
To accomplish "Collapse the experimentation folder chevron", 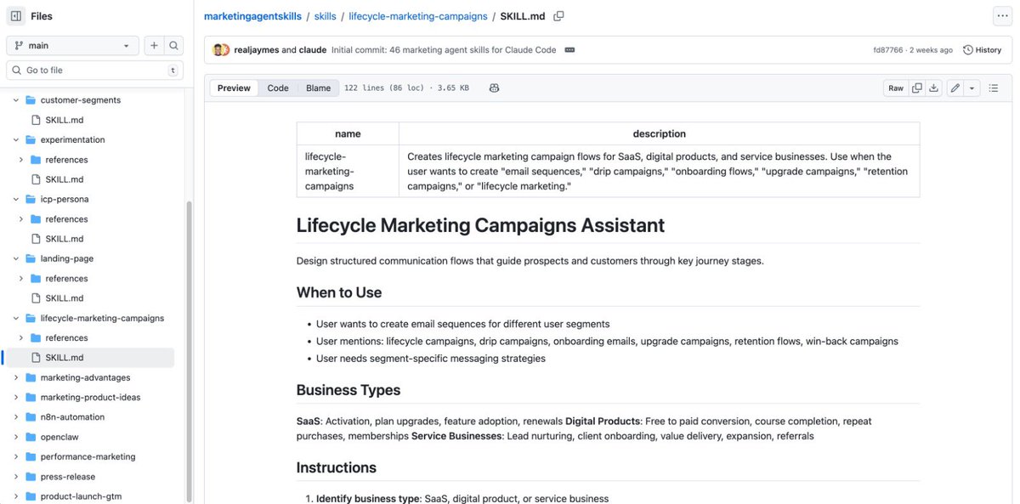I will click(x=15, y=139).
